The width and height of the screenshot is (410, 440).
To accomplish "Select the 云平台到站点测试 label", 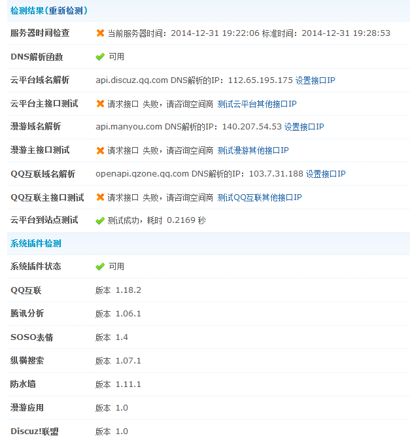I will click(44, 220).
